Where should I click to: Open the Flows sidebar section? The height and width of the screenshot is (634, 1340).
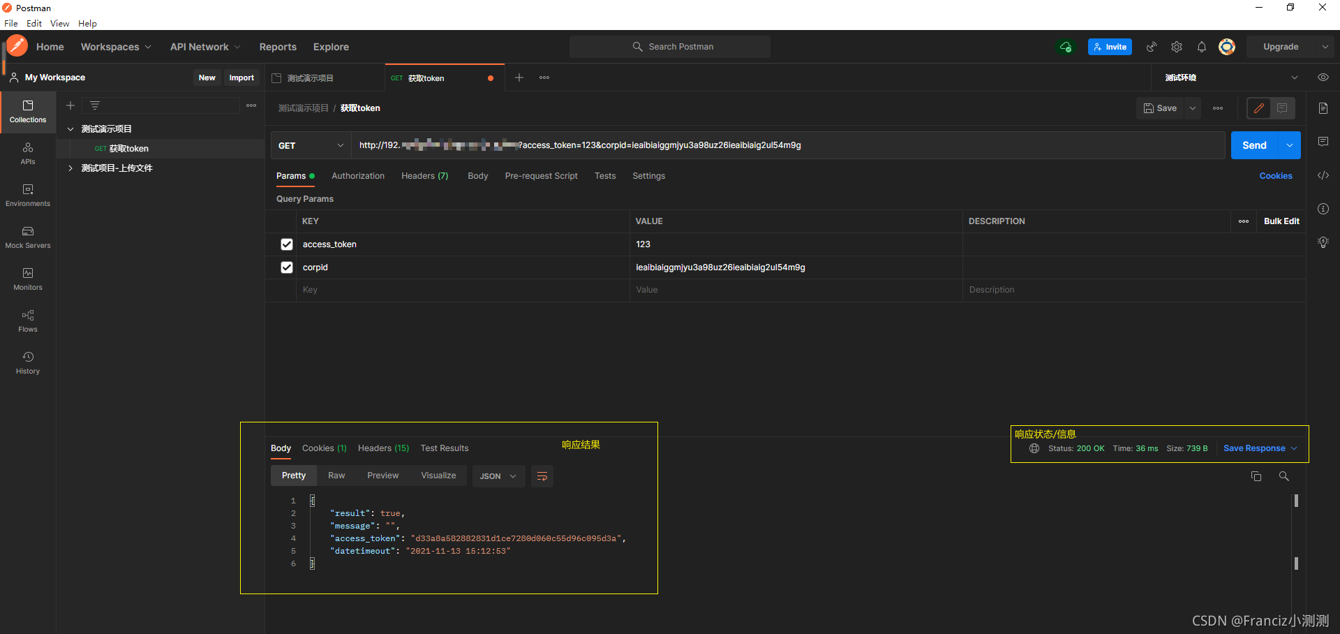28,321
